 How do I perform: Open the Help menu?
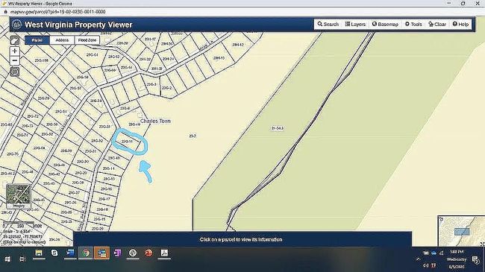point(460,24)
